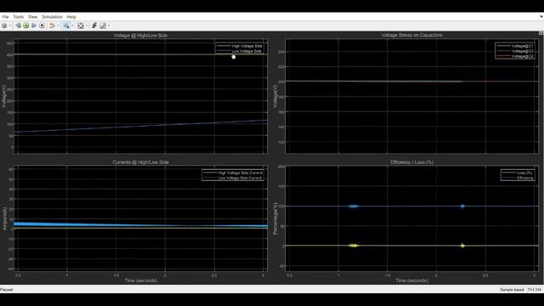
Task: Click the 'Sample based' status bar text
Action: (512, 289)
